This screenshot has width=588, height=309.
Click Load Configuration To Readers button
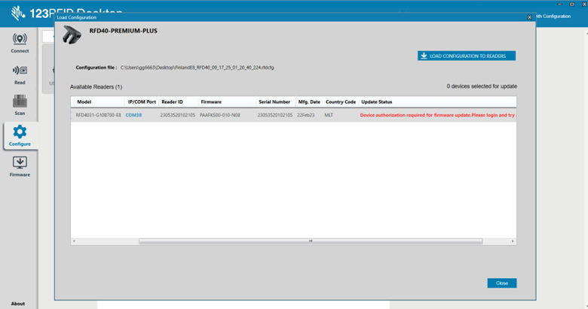(x=467, y=56)
